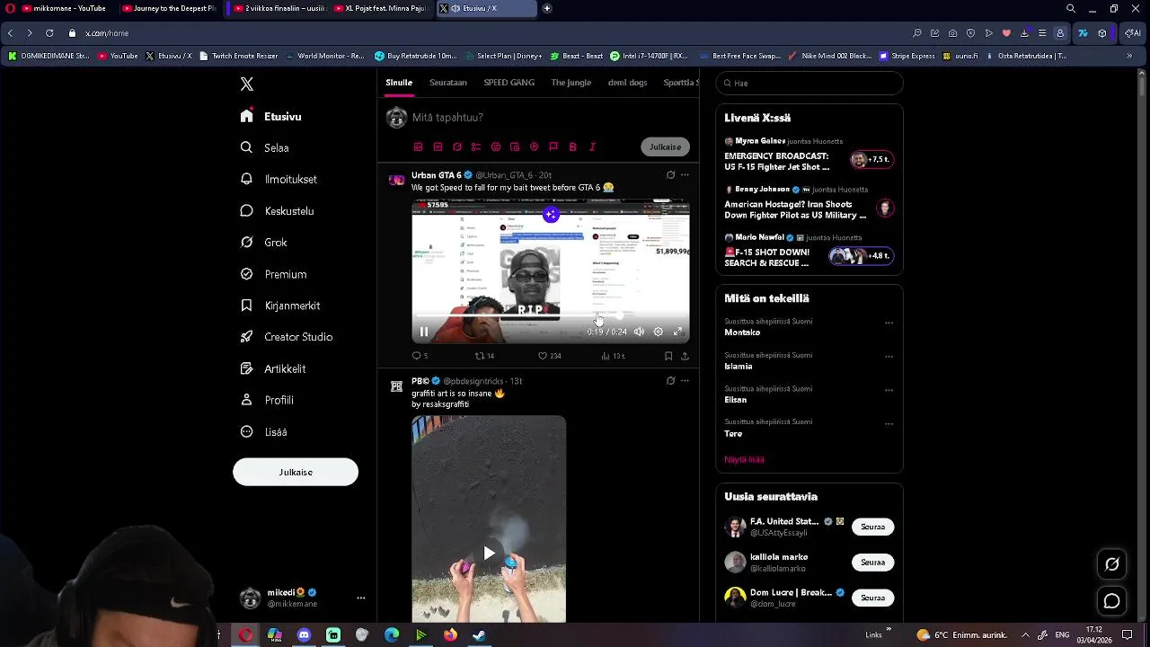Open Keskustelu messages
The image size is (1150, 647).
[x=278, y=211]
